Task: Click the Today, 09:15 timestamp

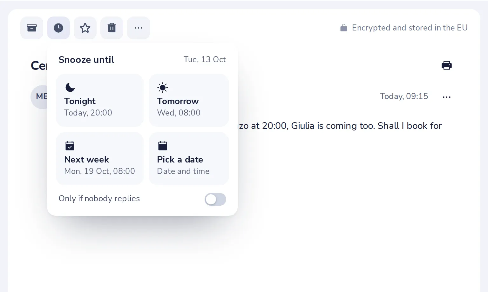Action: (x=404, y=96)
